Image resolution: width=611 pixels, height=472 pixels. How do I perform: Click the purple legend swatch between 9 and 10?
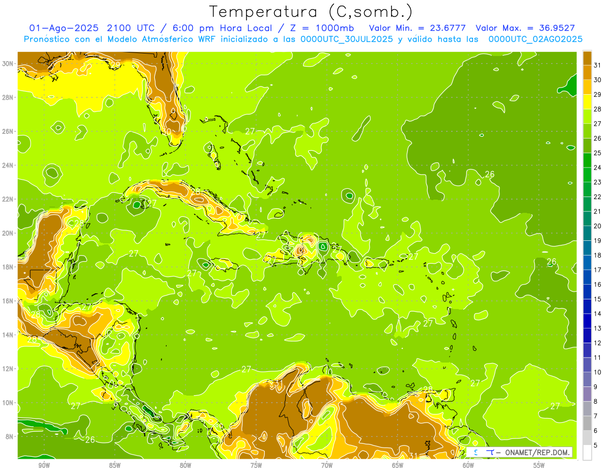587,379
